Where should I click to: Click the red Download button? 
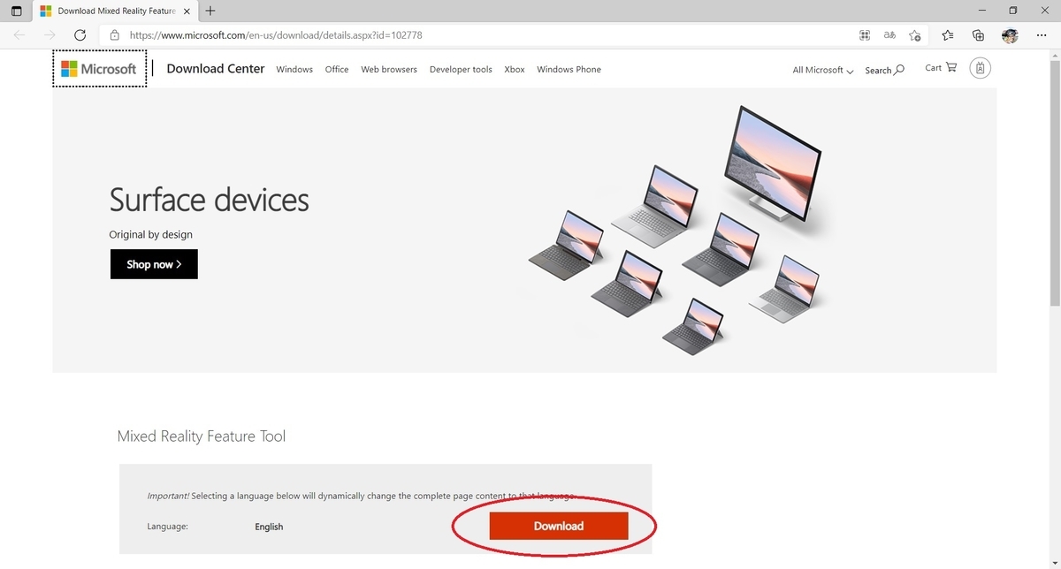click(x=559, y=526)
